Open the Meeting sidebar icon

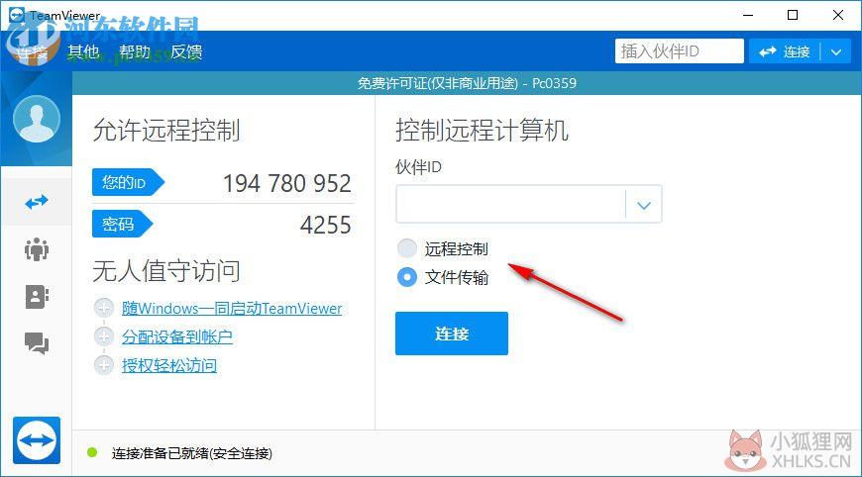[37, 249]
